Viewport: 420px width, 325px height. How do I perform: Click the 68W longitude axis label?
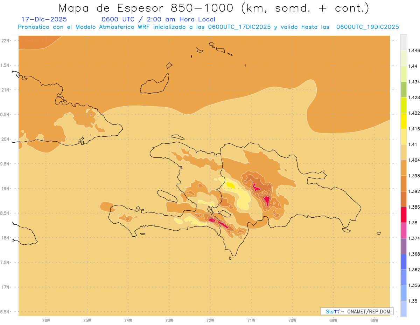point(374,320)
